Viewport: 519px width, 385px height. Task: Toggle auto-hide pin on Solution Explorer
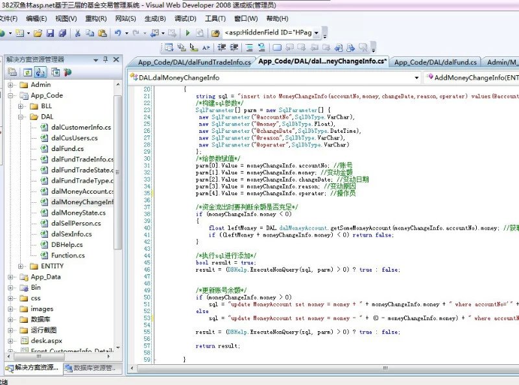[106, 60]
